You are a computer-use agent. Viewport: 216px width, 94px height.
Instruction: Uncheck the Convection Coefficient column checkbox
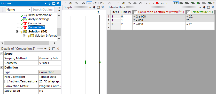click(x=135, y=12)
